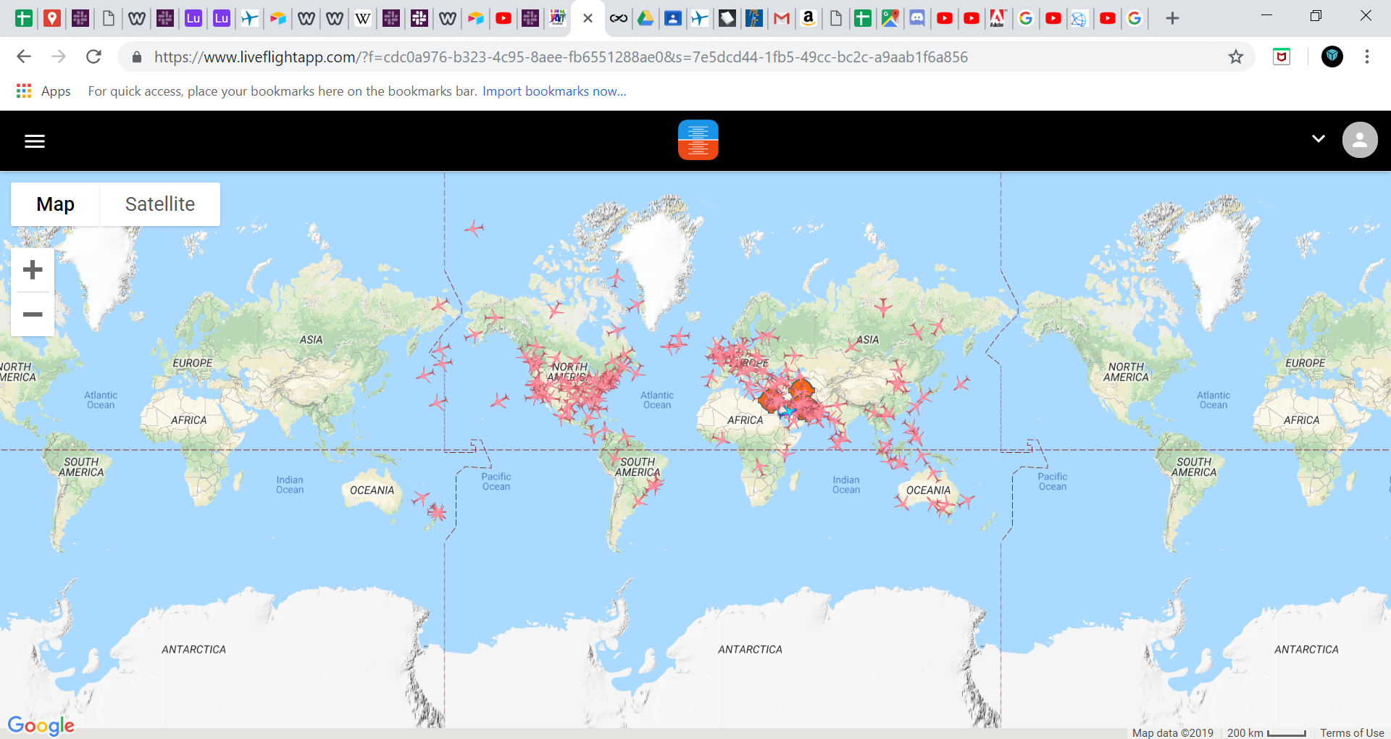Click the Import bookmarks now link
Viewport: 1391px width, 739px height.
(x=554, y=91)
